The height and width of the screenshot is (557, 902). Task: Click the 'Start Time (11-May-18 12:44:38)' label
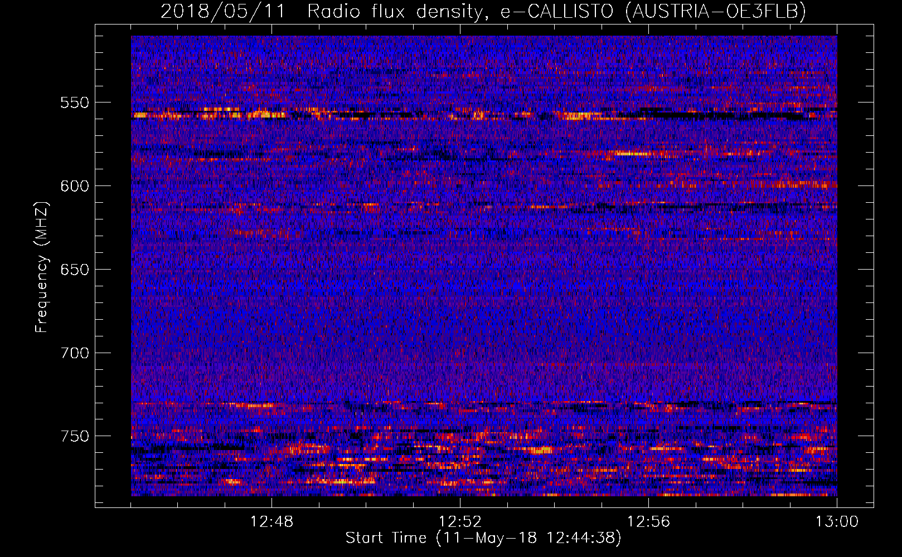[483, 538]
